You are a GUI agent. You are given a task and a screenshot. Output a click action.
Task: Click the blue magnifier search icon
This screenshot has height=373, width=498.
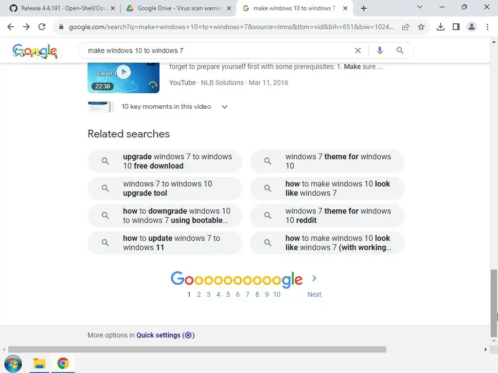point(400,51)
